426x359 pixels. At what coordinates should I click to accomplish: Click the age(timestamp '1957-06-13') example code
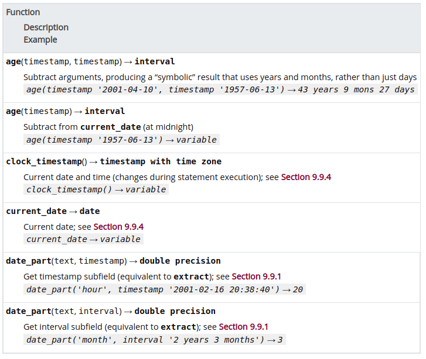[x=121, y=140]
